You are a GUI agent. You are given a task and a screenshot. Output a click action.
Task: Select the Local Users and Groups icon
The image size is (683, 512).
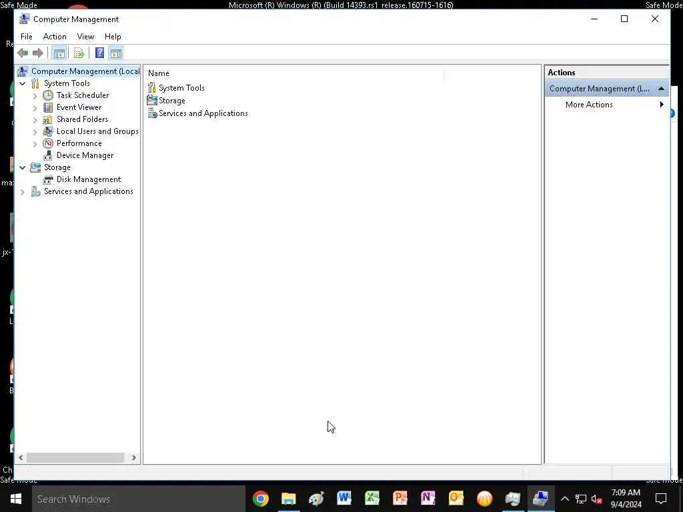(x=48, y=131)
